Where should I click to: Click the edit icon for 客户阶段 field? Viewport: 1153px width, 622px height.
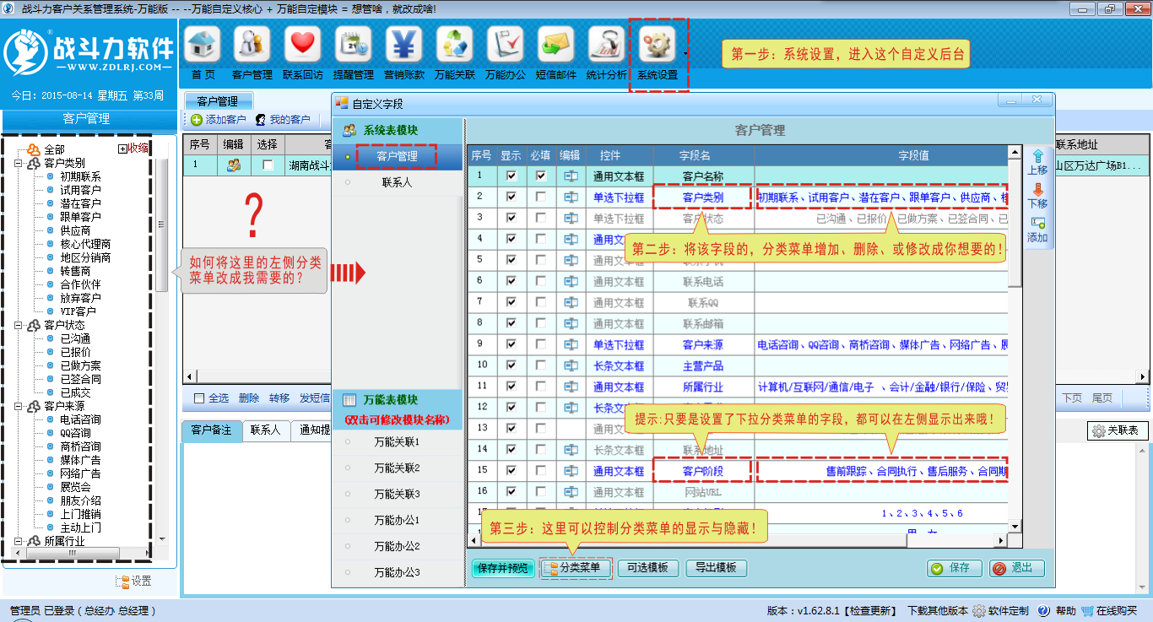[571, 472]
